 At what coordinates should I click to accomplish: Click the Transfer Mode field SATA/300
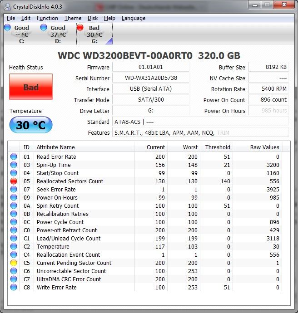151,100
